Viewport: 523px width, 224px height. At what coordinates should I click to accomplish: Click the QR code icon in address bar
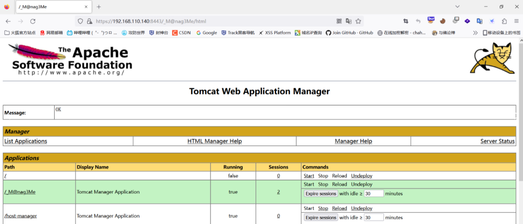pyautogui.click(x=339, y=21)
